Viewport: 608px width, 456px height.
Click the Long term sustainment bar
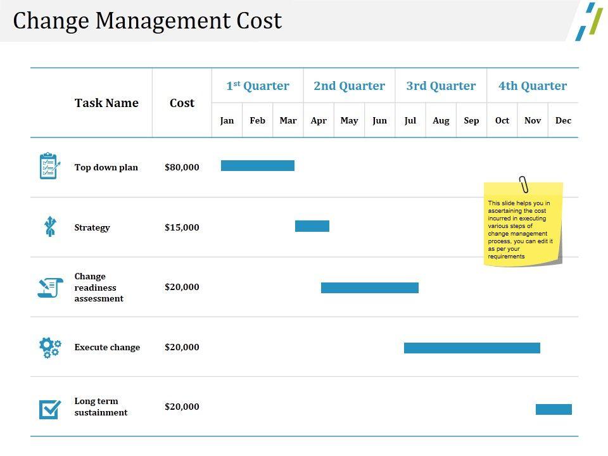(x=554, y=409)
